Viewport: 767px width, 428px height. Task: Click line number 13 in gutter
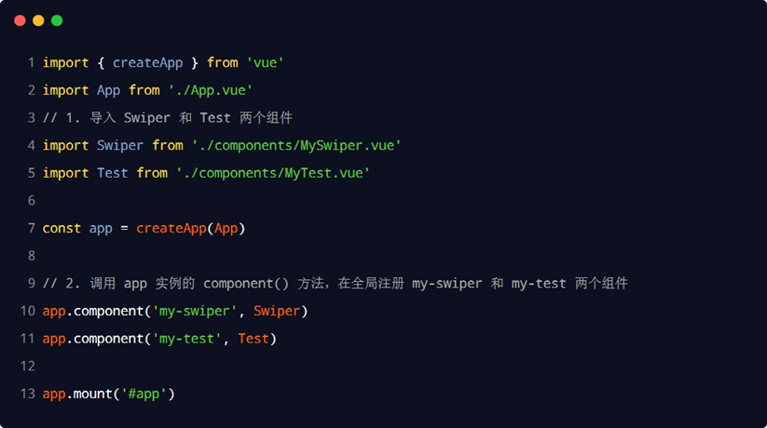click(x=27, y=394)
